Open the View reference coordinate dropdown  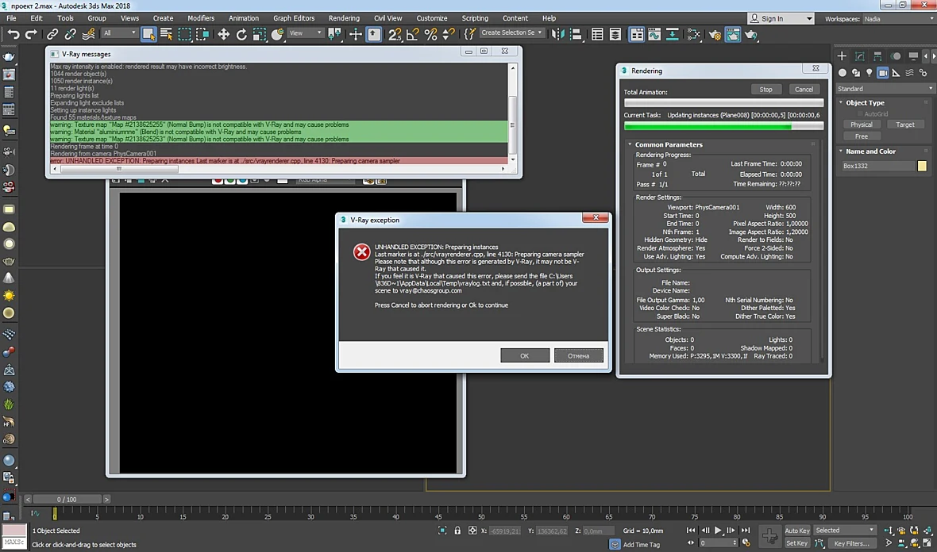[306, 33]
